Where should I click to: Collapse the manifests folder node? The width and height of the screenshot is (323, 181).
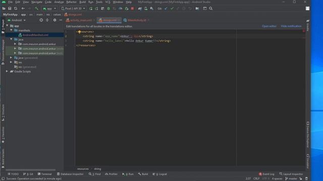tap(11, 30)
